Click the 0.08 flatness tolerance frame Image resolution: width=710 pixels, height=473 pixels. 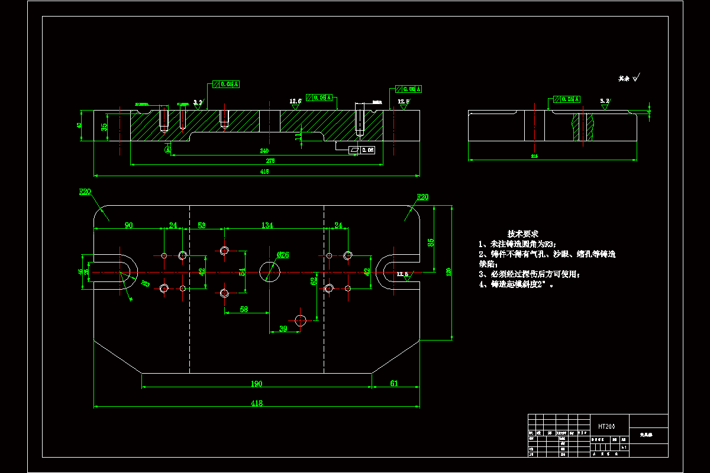pyautogui.click(x=363, y=150)
